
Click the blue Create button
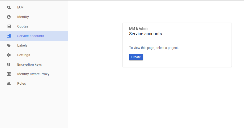click(x=136, y=57)
